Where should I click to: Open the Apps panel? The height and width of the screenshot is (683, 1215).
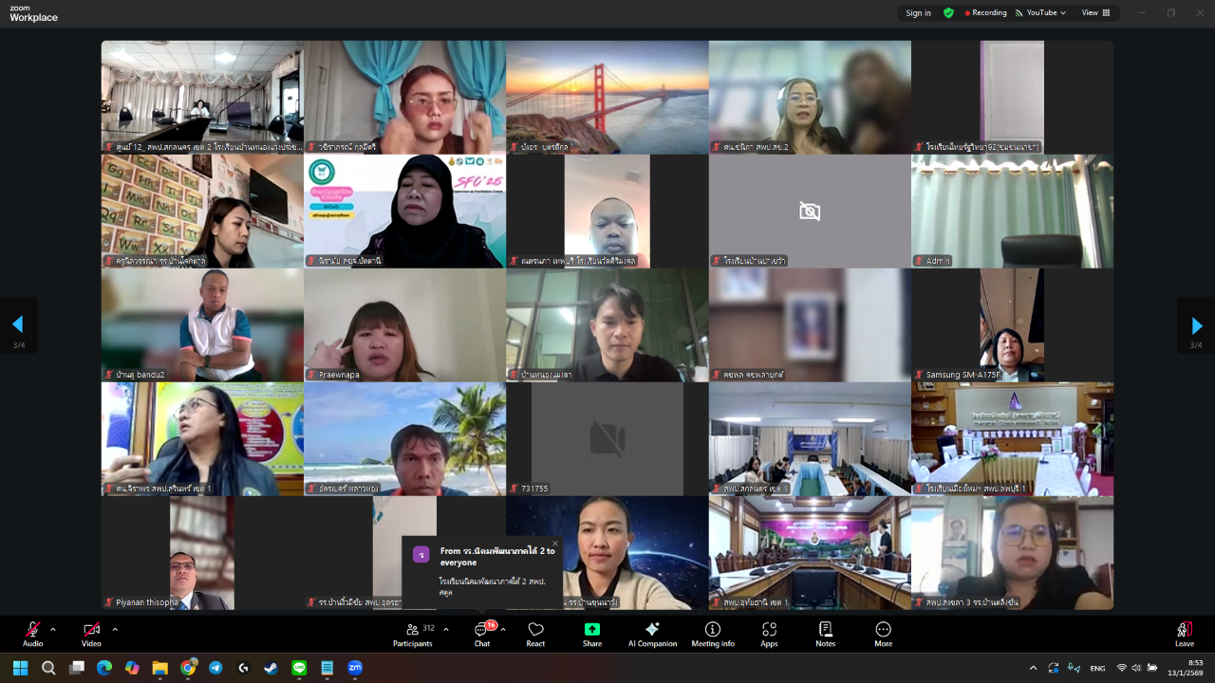click(x=769, y=634)
